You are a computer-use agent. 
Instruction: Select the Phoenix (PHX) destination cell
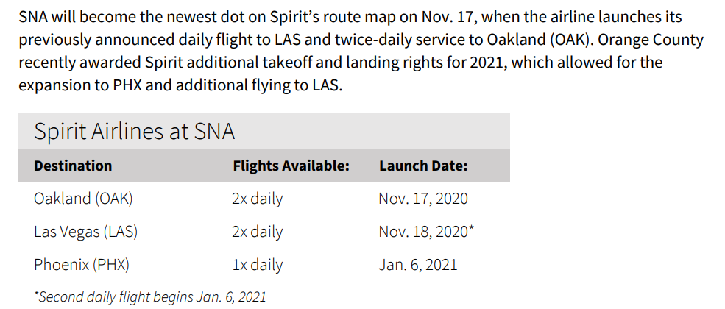point(82,265)
